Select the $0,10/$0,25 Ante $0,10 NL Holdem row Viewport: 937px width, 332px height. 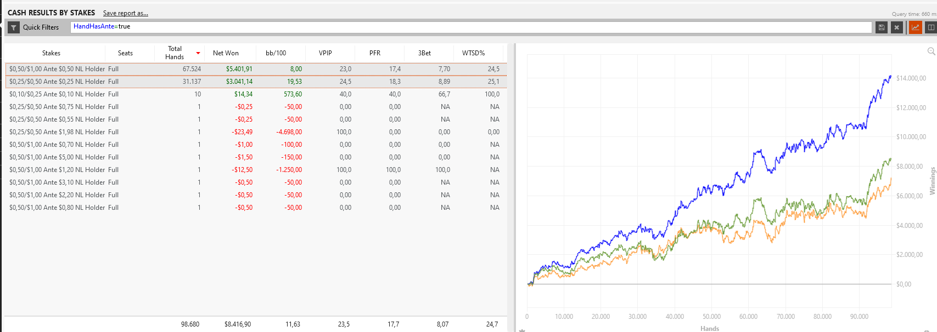tap(256, 94)
